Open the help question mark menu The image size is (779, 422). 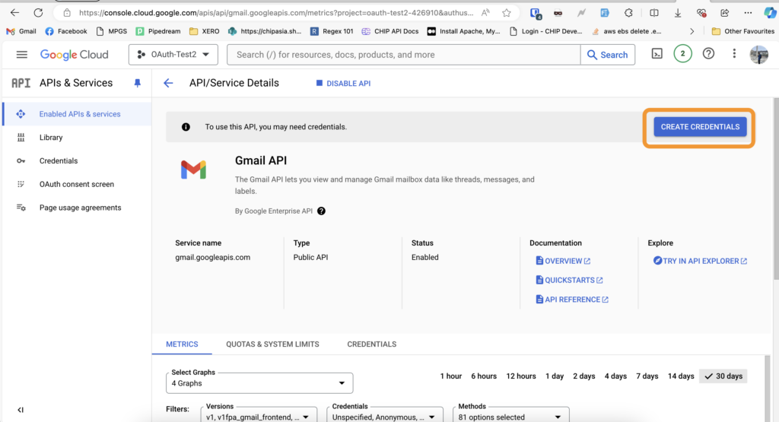708,54
